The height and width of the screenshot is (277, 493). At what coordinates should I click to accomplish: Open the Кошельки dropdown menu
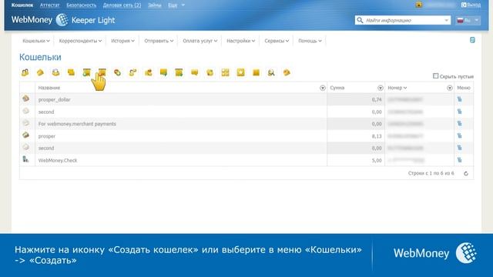[36, 41]
